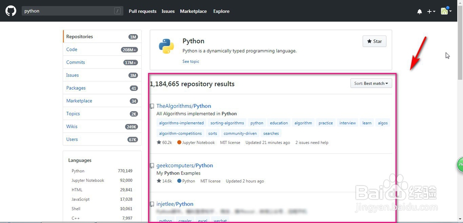Image resolution: width=463 pixels, height=223 pixels.
Task: Filter by Shell language
Action: click(x=102, y=209)
